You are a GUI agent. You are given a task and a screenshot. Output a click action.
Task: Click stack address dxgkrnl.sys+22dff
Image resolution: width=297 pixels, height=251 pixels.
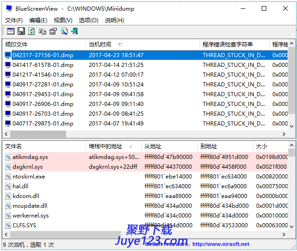click(113, 167)
